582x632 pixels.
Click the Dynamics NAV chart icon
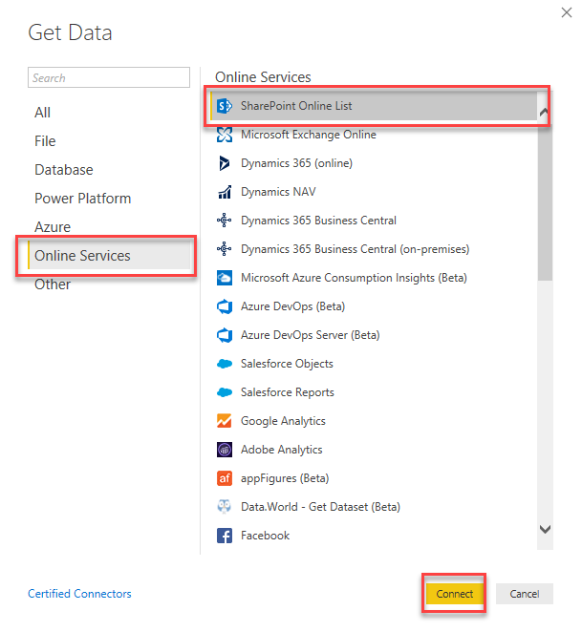pyautogui.click(x=225, y=192)
